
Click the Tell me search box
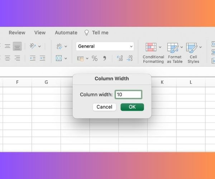[x=96, y=33]
